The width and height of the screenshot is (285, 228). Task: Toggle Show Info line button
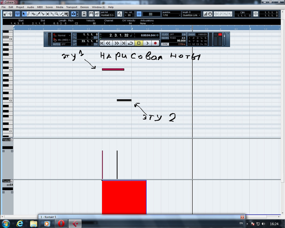click(x=17, y=14)
